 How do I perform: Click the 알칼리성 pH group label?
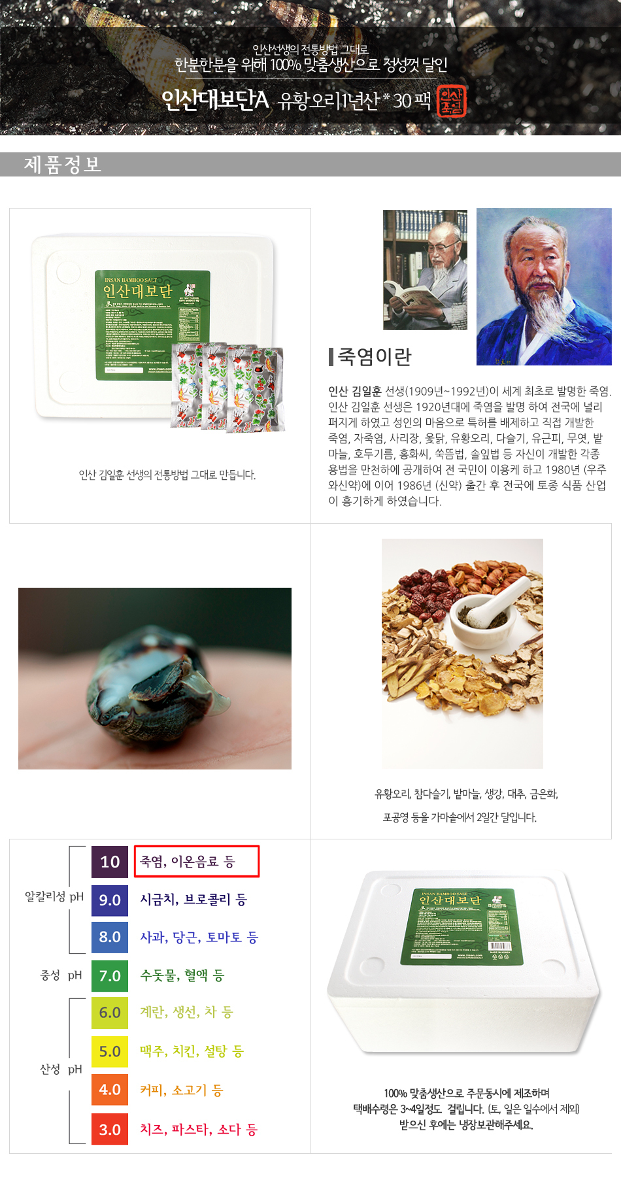click(x=54, y=897)
